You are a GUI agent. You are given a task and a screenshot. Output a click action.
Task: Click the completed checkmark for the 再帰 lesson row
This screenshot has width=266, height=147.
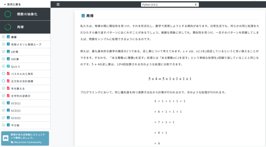pyautogui.click(x=3, y=37)
